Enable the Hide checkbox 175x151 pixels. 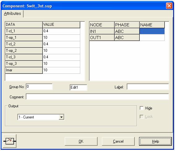[x=142, y=108]
